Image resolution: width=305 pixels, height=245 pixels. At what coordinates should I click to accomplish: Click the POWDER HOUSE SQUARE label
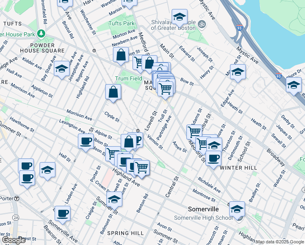point(42,48)
